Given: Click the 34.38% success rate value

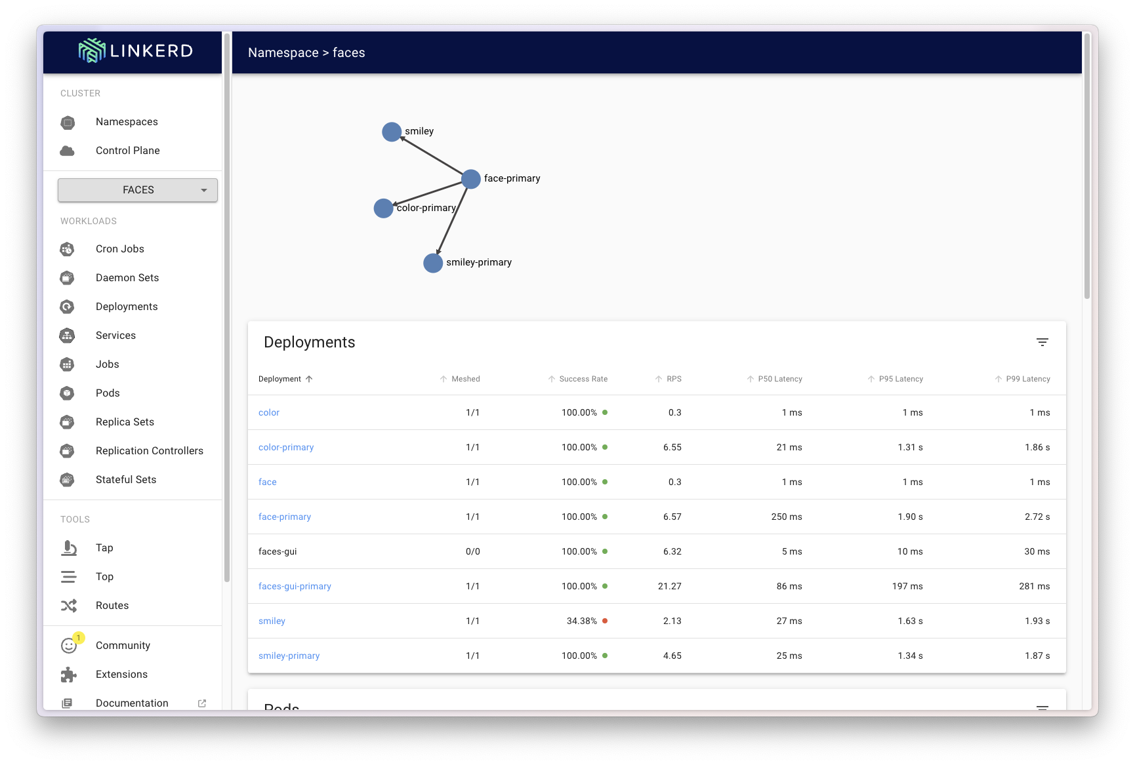Looking at the screenshot, I should coord(582,621).
